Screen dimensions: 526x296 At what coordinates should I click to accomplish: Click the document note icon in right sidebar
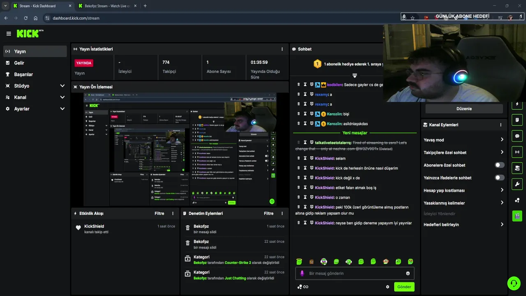(517, 120)
